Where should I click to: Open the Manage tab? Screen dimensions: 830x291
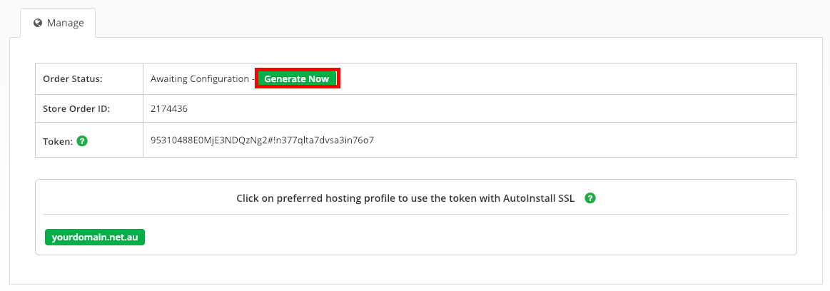[x=59, y=23]
